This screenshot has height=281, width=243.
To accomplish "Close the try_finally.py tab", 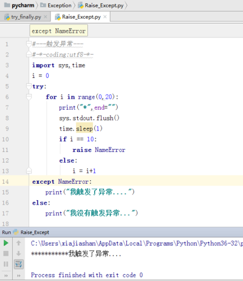I will (x=46, y=17).
